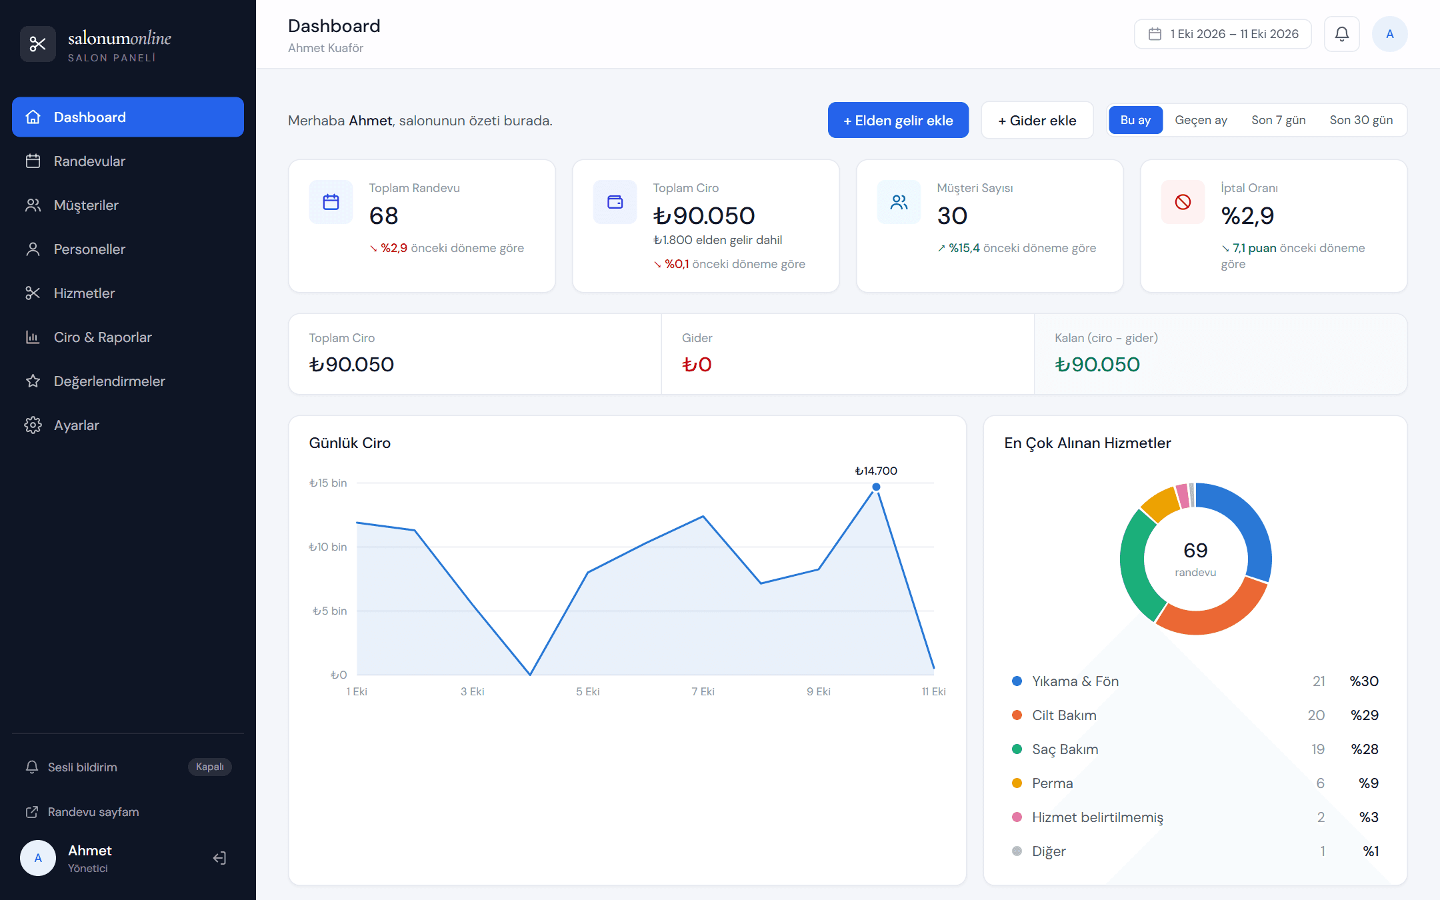Image resolution: width=1440 pixels, height=900 pixels.
Task: Open the user avatar menu in the header
Action: (x=1390, y=34)
